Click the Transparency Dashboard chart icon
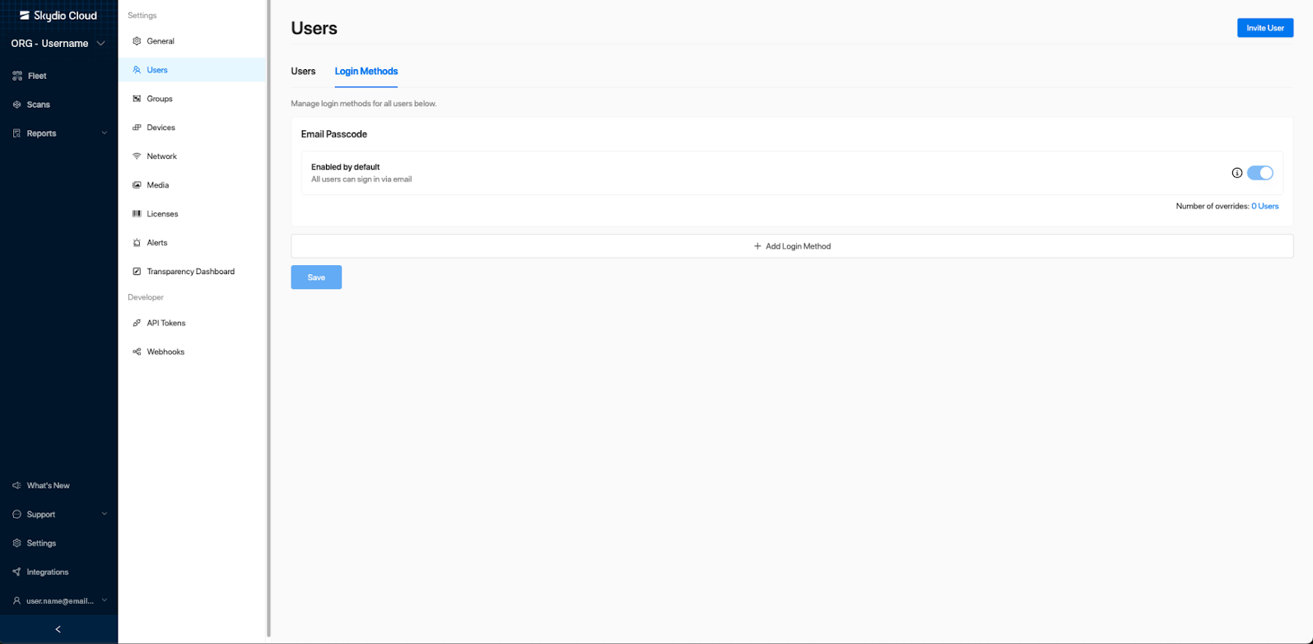1313x644 pixels. coord(137,272)
